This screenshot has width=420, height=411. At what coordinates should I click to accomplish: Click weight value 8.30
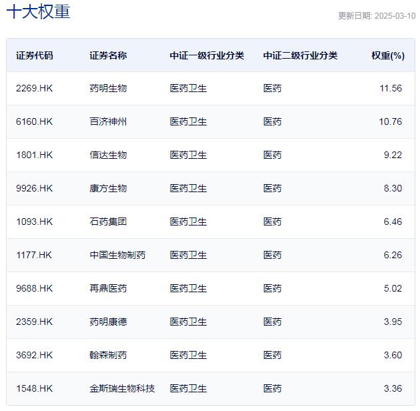tap(393, 188)
